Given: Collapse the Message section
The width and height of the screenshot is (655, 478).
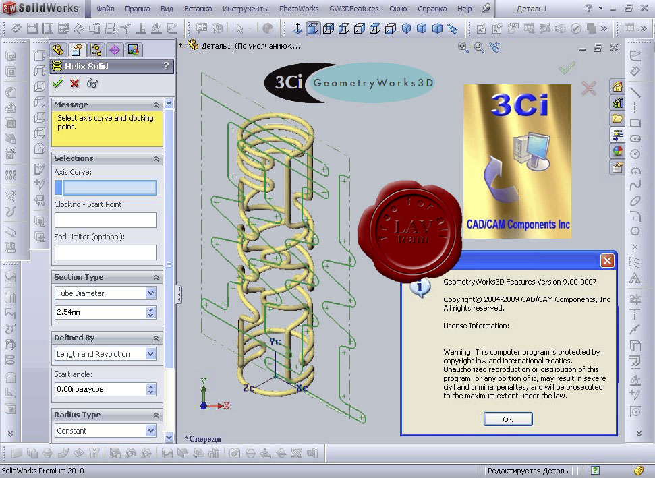Looking at the screenshot, I should click(x=156, y=104).
